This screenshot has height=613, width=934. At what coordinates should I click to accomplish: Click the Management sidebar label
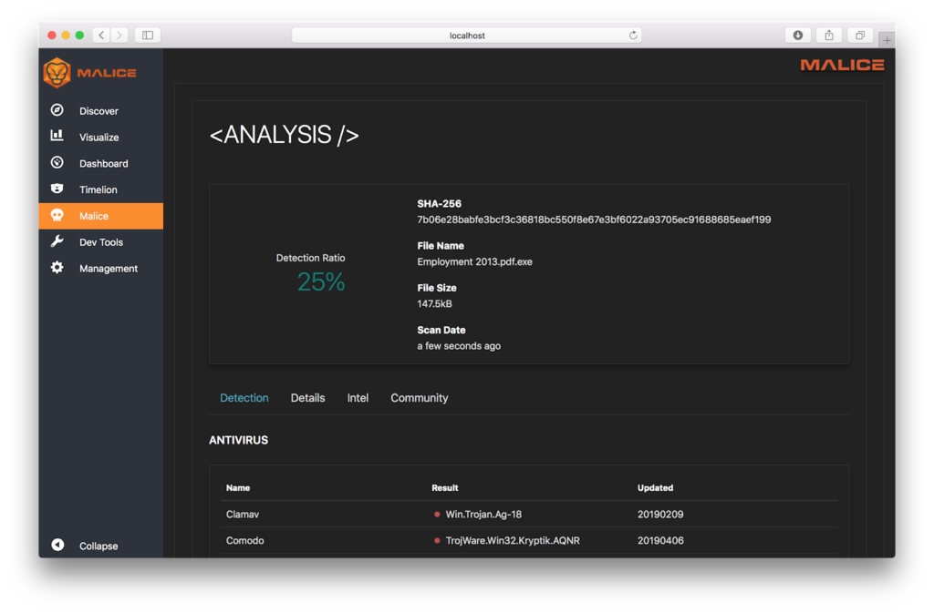pyautogui.click(x=109, y=268)
